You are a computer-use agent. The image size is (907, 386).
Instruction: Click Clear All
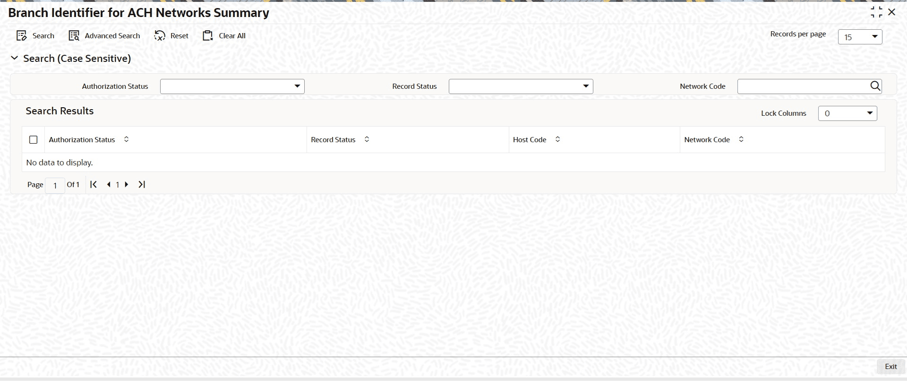coord(224,36)
